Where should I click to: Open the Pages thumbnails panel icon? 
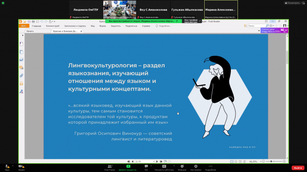pos(21,52)
